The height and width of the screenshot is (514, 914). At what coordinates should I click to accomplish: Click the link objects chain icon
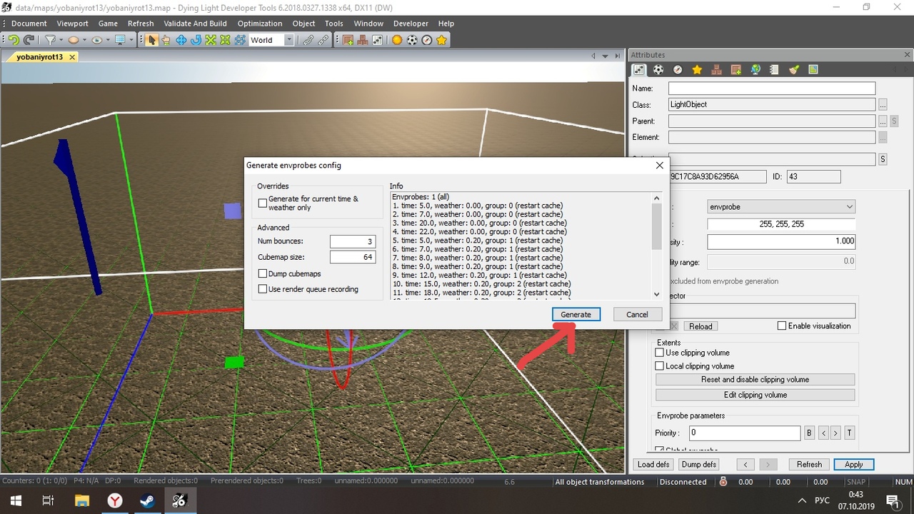pos(308,40)
